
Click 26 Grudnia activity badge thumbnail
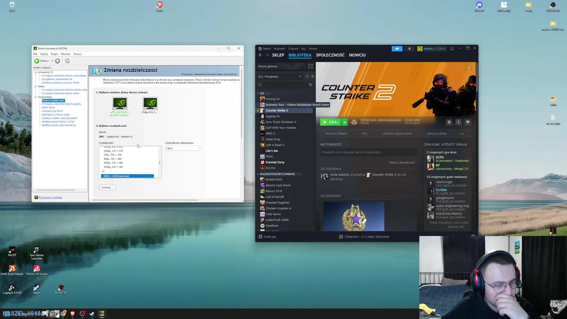pos(354,216)
